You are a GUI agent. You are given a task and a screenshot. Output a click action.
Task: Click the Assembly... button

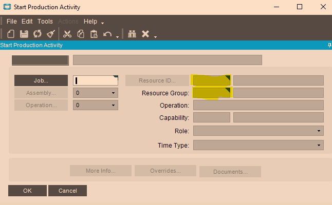41,93
